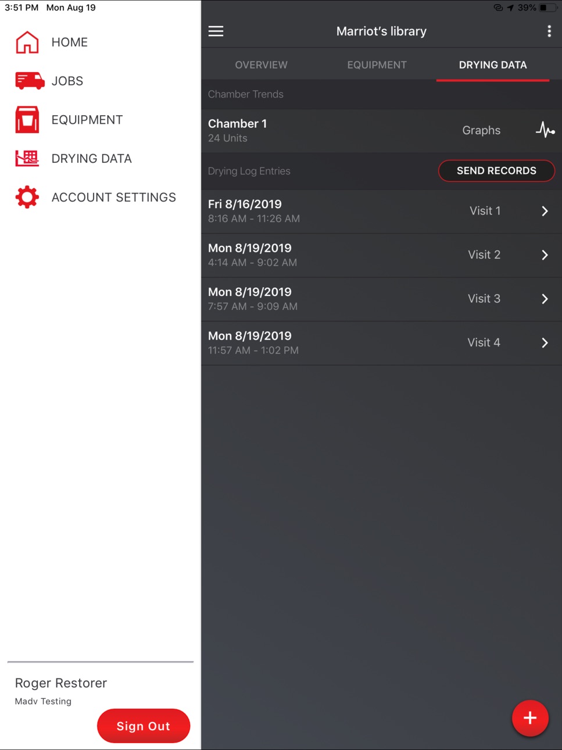
Task: Select Chamber 1 24 Units row
Action: 381,131
